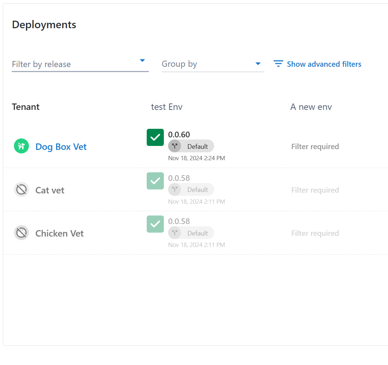388x365 pixels.
Task: Click the faded checkmark on Chicken Vet deployment
Action: coord(155,224)
